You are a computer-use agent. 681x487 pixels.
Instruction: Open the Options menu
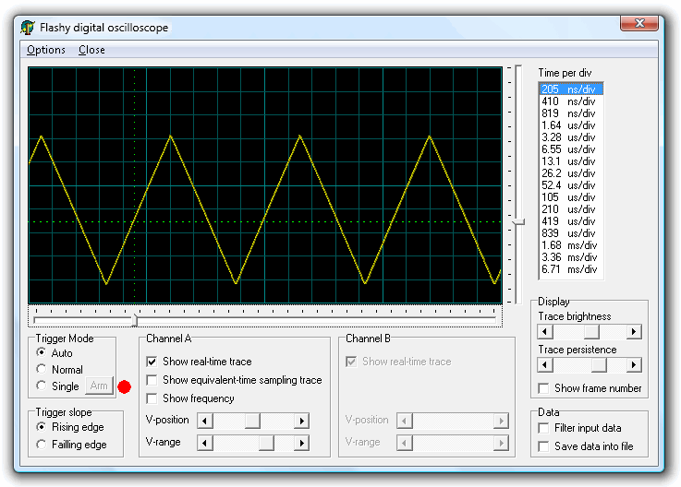[x=45, y=50]
